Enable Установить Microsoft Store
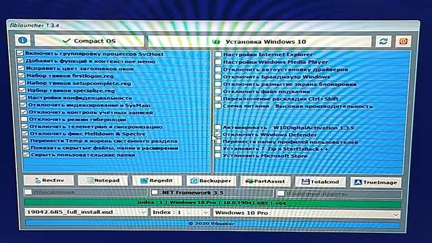The height and width of the screenshot is (243, 432). coord(218,155)
